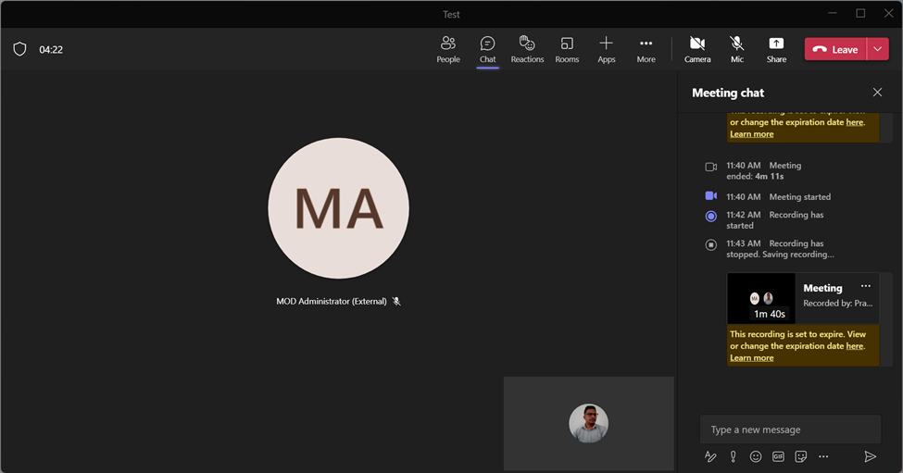Leave the meeting
The width and height of the screenshot is (903, 473).
click(835, 49)
